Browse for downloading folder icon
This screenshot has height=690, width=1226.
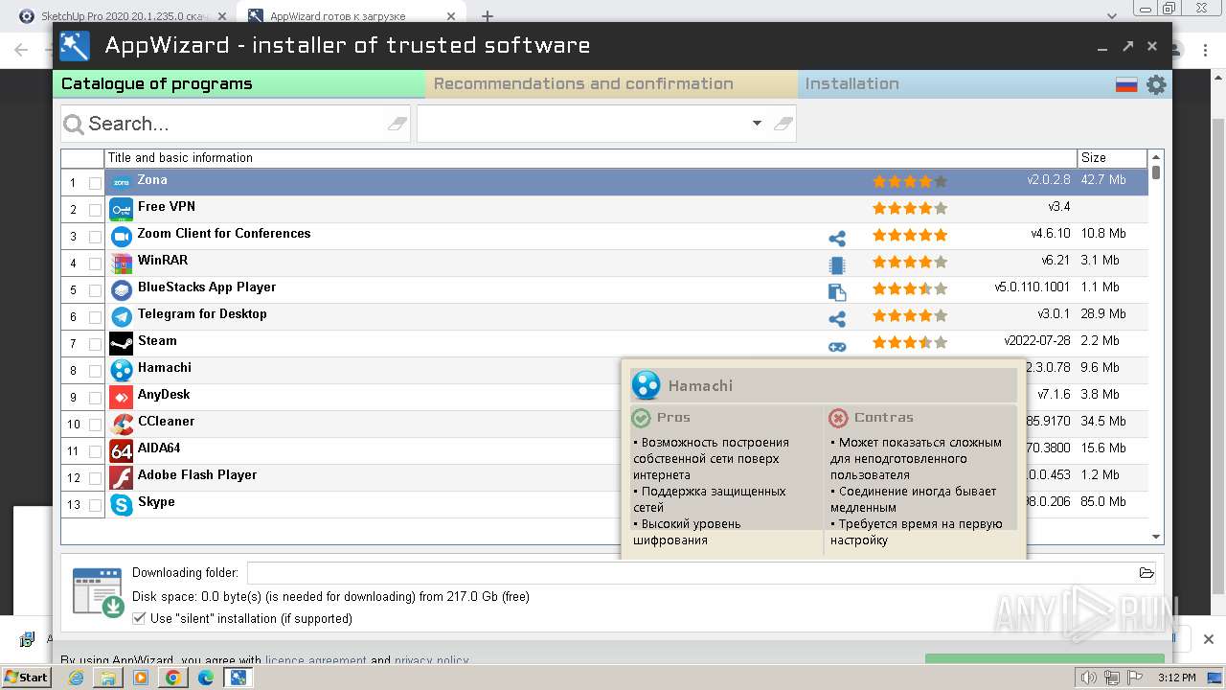1147,573
